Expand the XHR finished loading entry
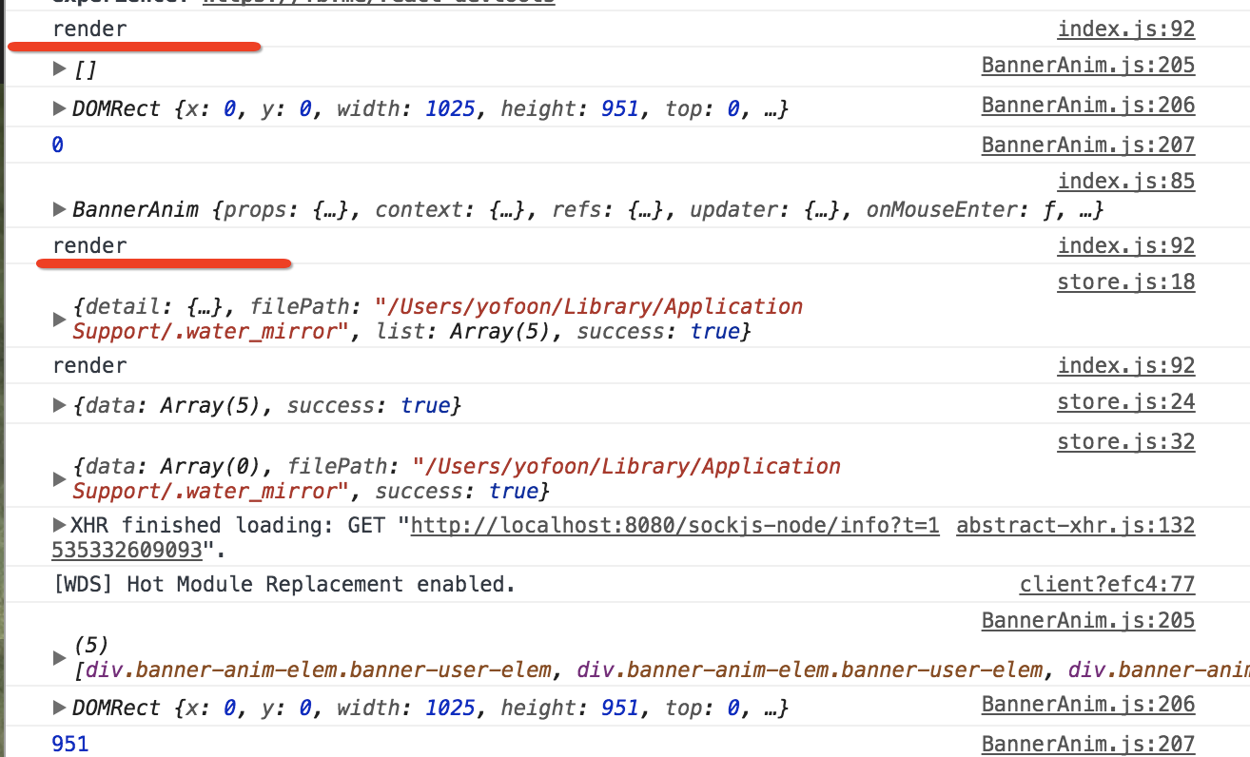This screenshot has height=757, width=1250. pyautogui.click(x=60, y=525)
